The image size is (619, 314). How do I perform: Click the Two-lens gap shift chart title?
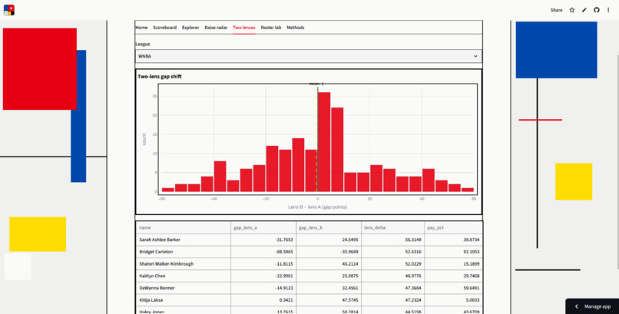(x=160, y=77)
